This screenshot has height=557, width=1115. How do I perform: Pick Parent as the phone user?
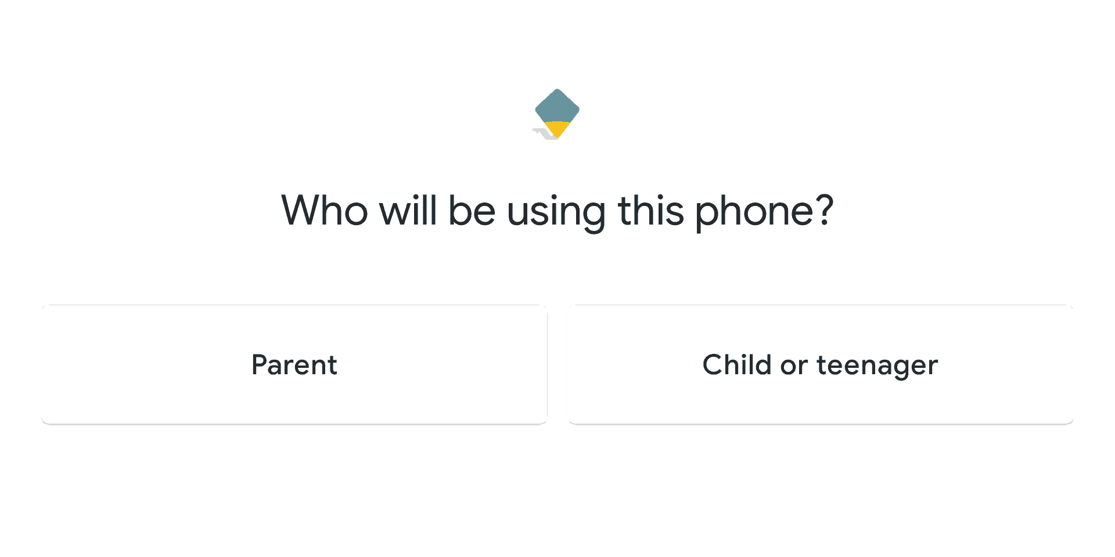point(294,364)
